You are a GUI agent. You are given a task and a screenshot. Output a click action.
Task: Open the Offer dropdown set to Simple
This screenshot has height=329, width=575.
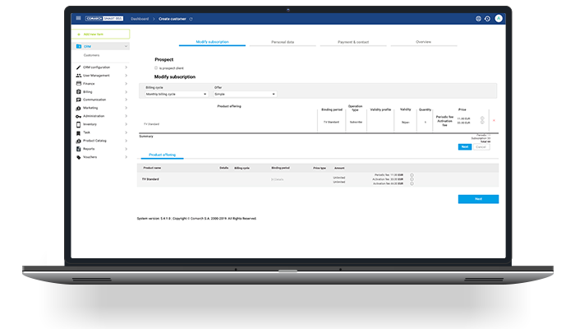coord(245,94)
